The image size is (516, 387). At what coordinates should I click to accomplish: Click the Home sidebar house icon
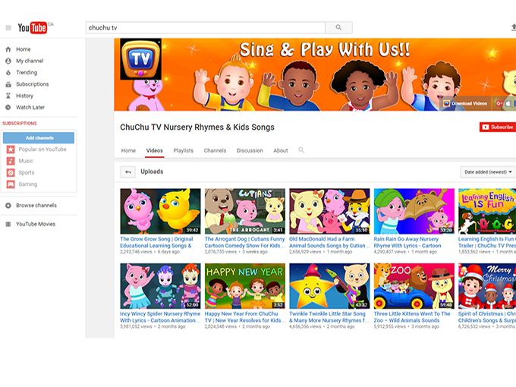pos(8,49)
